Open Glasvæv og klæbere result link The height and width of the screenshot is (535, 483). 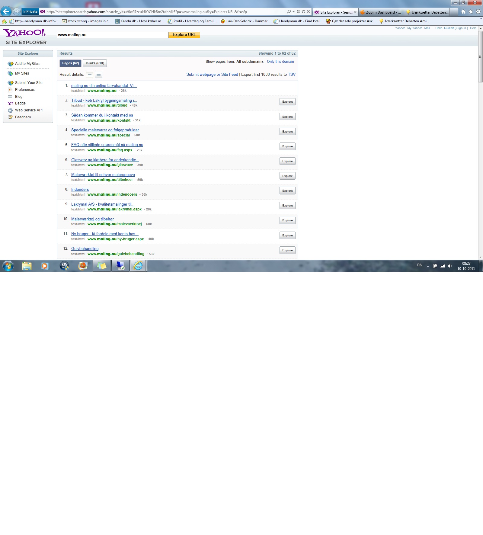tap(105, 160)
